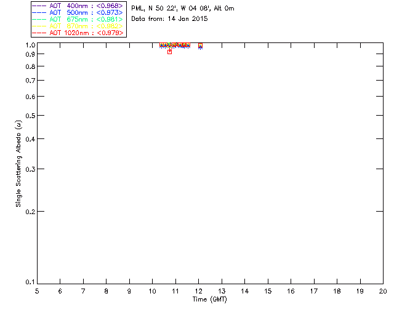Click the PML station location header text

click(x=183, y=8)
